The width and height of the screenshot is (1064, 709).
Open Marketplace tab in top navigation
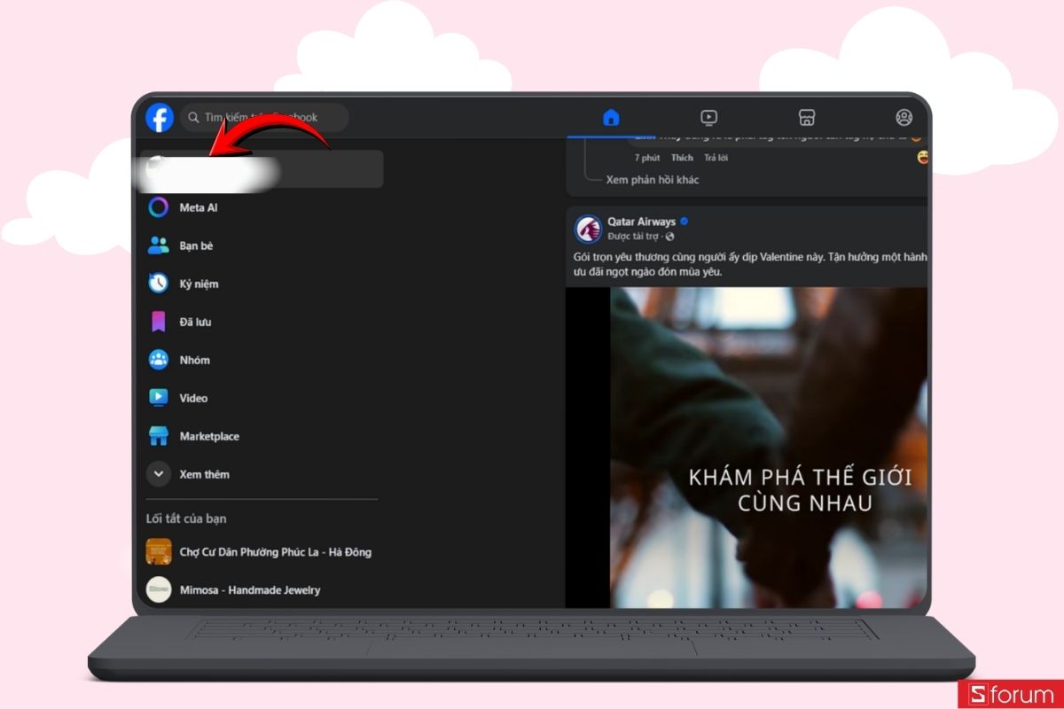pyautogui.click(x=806, y=118)
